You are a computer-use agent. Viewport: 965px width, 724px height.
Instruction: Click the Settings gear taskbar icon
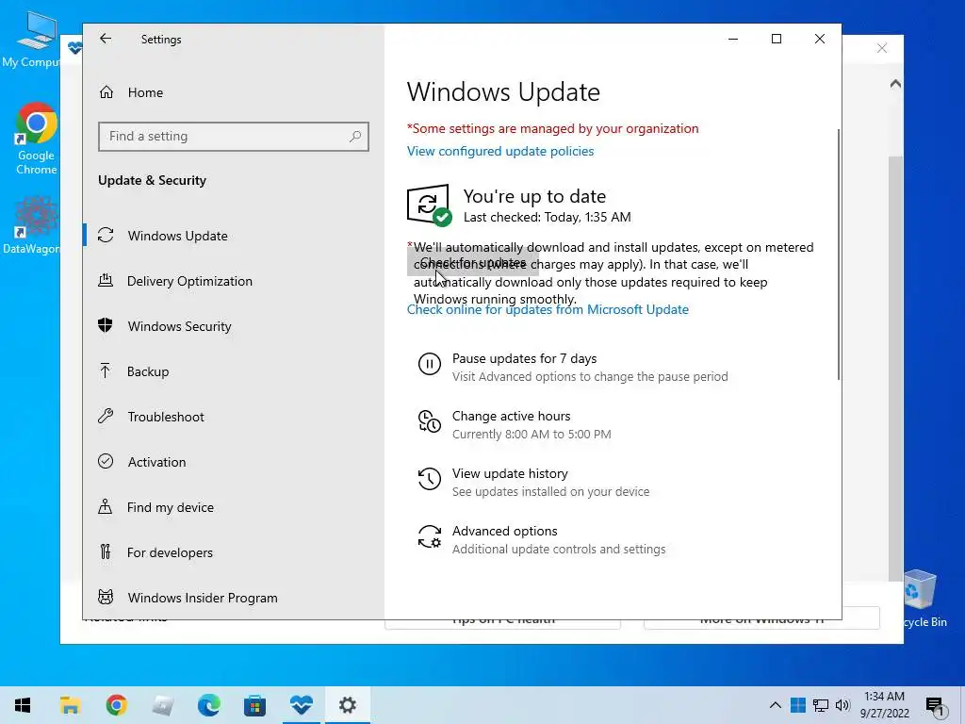click(x=348, y=705)
